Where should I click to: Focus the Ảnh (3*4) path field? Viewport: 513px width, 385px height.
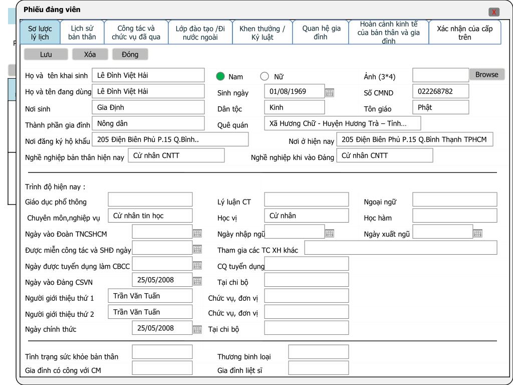[x=441, y=75]
